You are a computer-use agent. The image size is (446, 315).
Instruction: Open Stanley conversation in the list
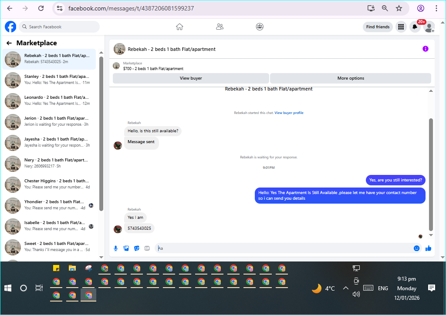pos(49,80)
